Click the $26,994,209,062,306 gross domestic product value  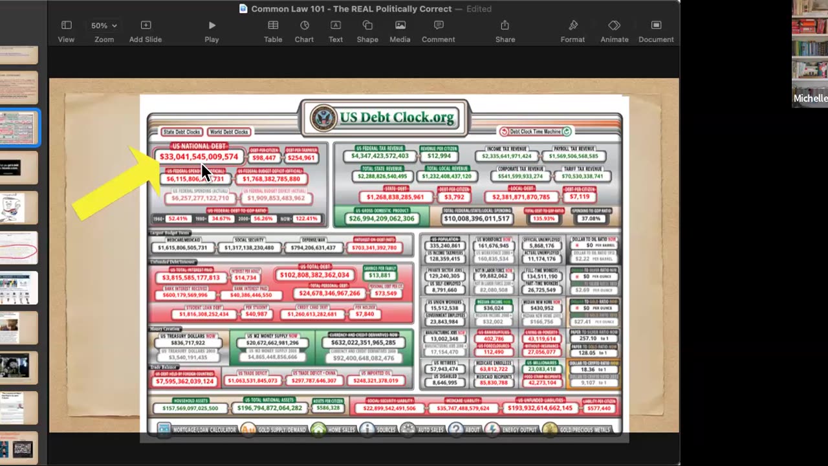(x=382, y=219)
